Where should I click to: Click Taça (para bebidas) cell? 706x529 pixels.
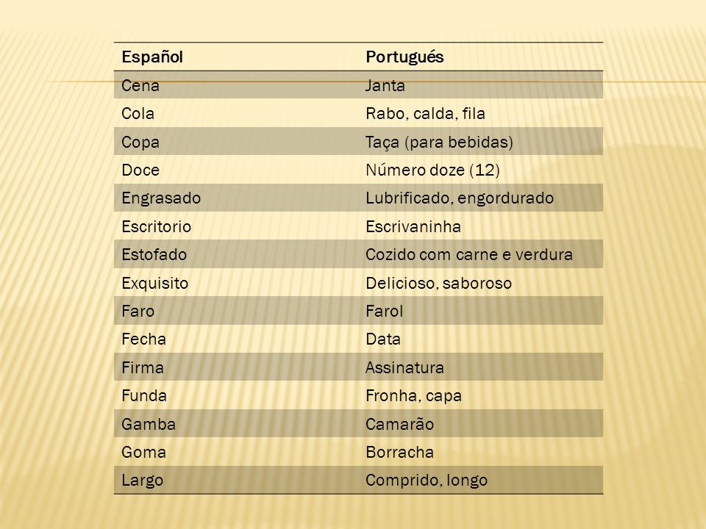click(440, 142)
